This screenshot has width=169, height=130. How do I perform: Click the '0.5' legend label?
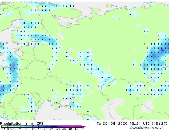[x=9, y=129]
